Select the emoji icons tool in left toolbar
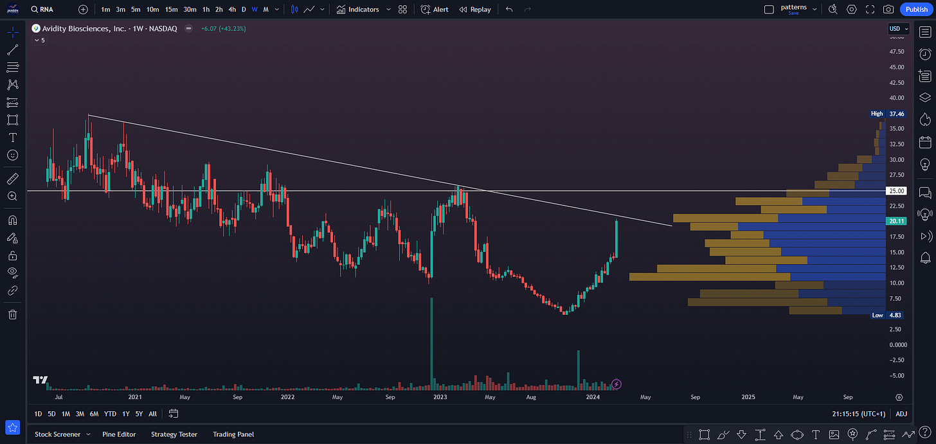Viewport: 936px width, 444px height. tap(13, 155)
